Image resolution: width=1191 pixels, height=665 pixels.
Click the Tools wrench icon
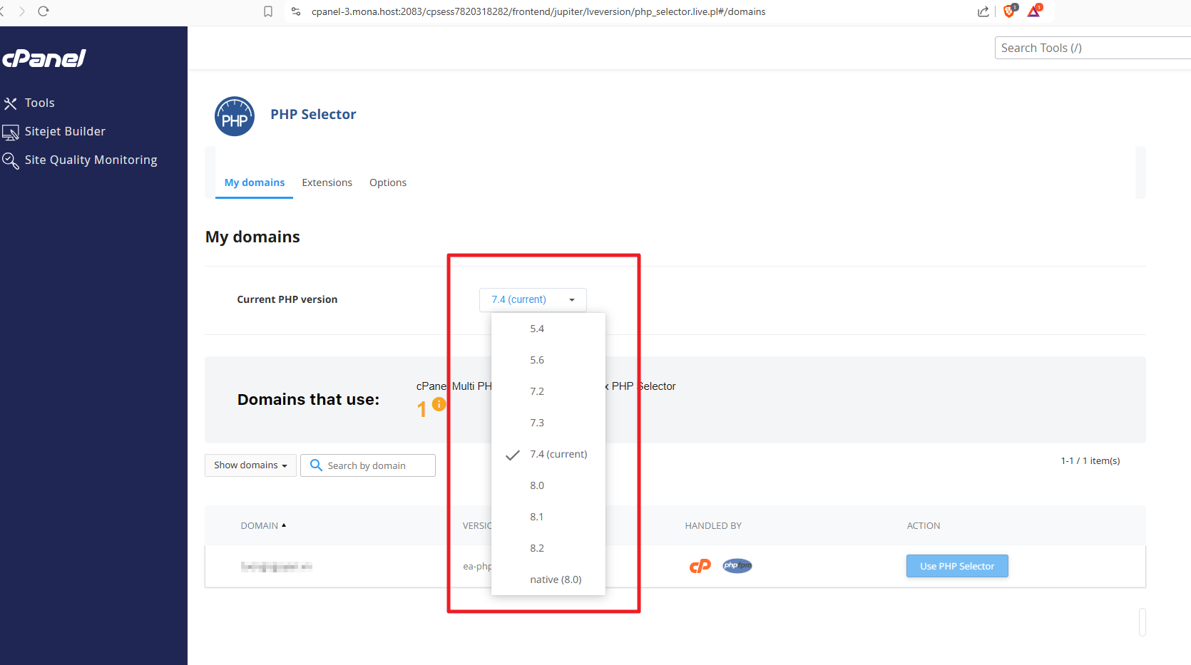(10, 103)
